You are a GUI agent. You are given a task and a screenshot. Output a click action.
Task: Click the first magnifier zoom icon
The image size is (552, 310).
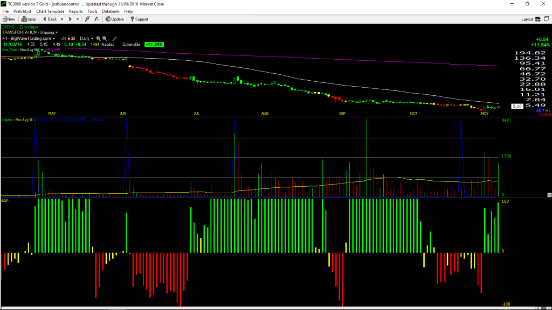point(99,38)
